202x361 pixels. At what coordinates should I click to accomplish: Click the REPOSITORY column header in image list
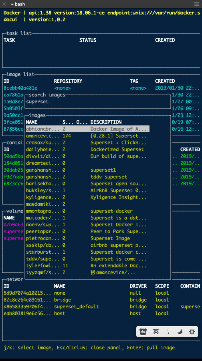(x=68, y=81)
